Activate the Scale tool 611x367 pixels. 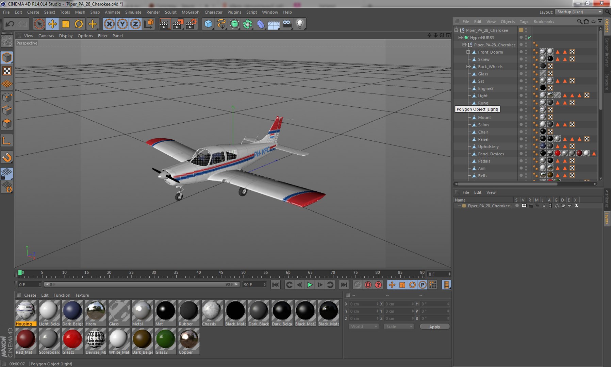(66, 24)
